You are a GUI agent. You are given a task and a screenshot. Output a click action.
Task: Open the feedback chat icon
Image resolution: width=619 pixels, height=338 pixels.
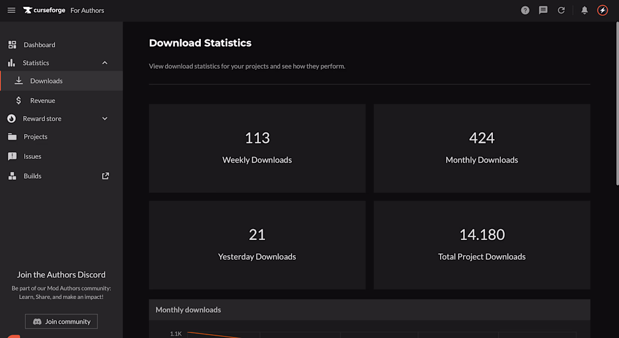coord(543,10)
